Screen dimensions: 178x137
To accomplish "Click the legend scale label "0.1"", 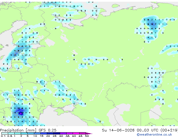I will click(3, 136).
